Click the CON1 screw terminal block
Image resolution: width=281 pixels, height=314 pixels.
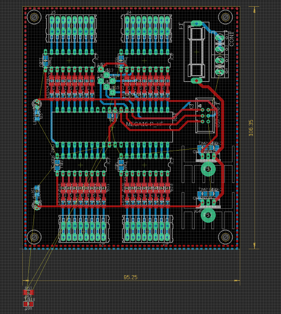(220, 54)
